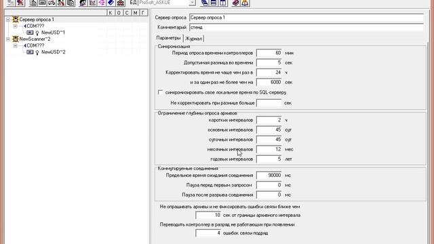The image size is (434, 244).
Task: Click the horizontal split window layout icon
Action: click(214, 3)
